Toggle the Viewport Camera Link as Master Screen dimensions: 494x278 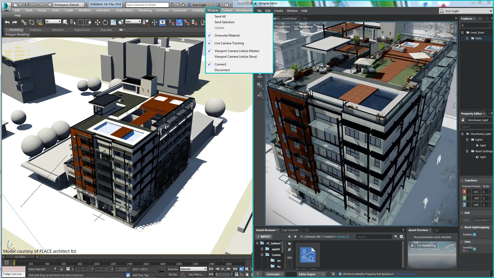[236, 50]
